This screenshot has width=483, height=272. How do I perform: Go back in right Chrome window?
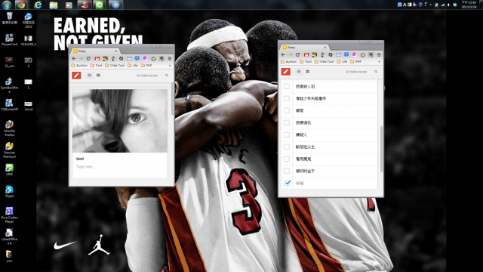(x=283, y=54)
